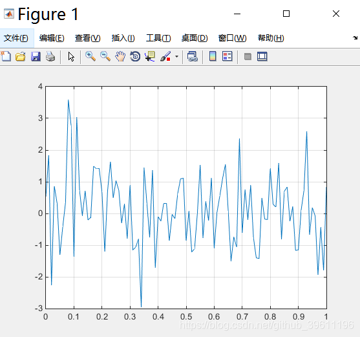This screenshot has width=360, height=337.
Task: Select the Edit Plot arrow tool
Action: [x=71, y=56]
